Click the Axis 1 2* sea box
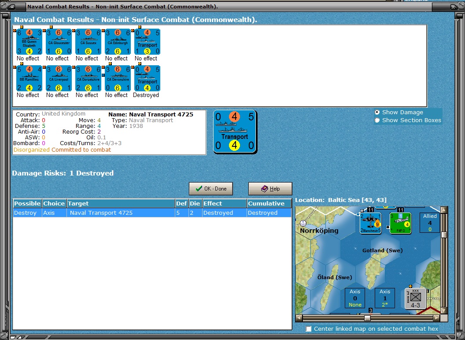465x340 pixels. [384, 298]
